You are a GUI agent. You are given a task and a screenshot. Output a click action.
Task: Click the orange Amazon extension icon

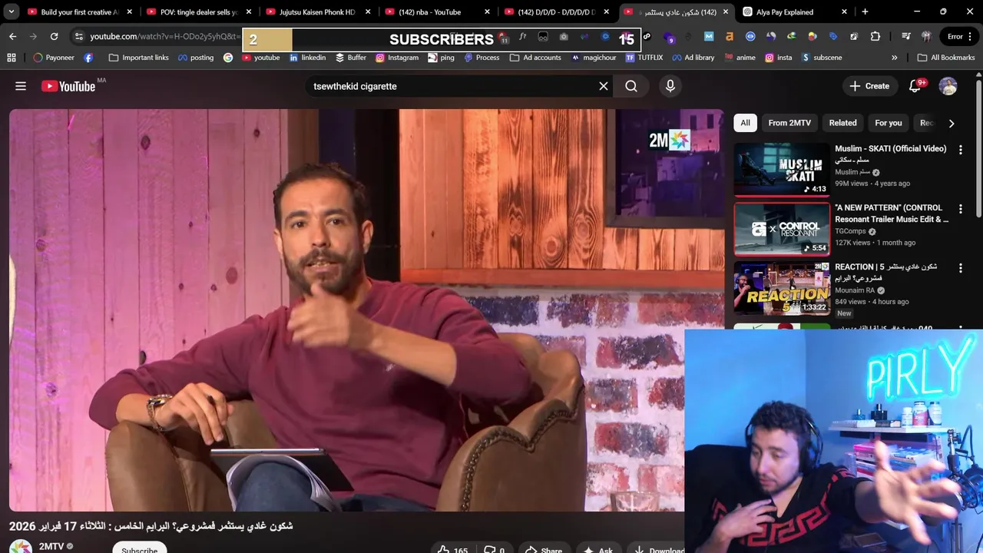729,36
